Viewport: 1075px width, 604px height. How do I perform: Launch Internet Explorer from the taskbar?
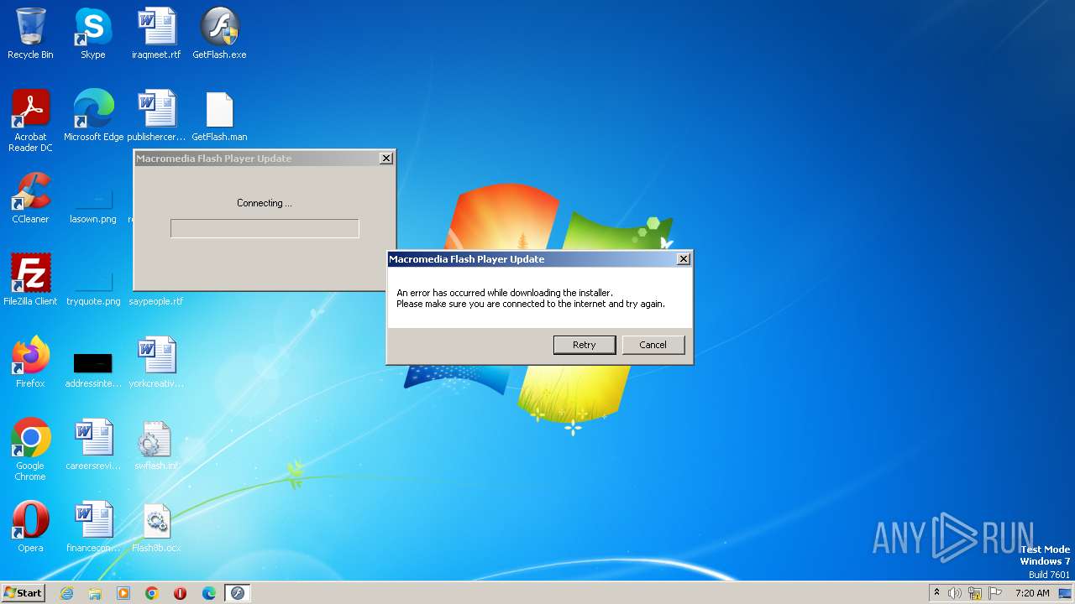66,593
